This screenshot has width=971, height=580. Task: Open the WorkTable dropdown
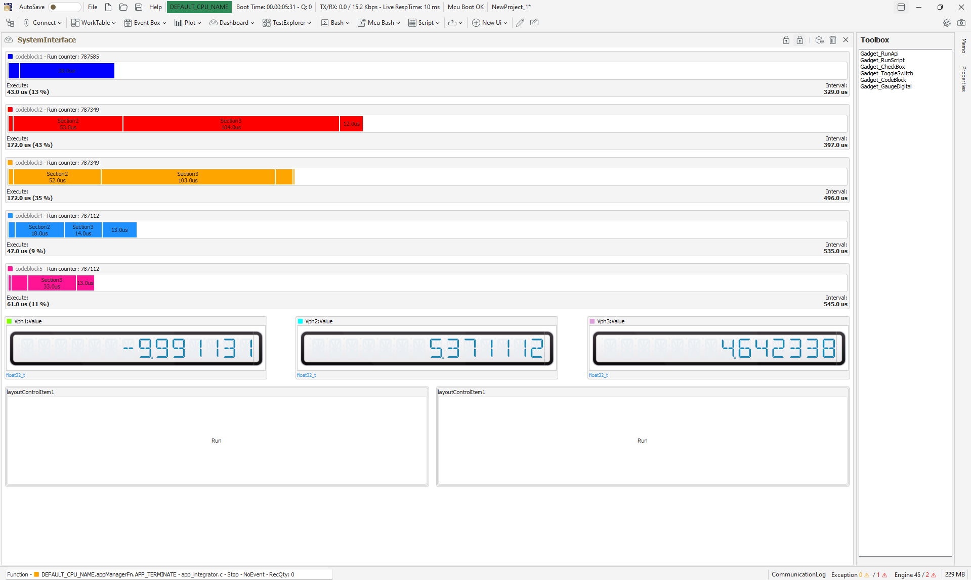(x=94, y=23)
